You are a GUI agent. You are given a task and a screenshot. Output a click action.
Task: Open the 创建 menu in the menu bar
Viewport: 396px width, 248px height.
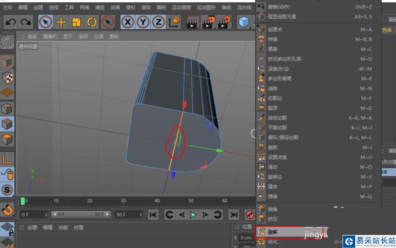pos(38,8)
